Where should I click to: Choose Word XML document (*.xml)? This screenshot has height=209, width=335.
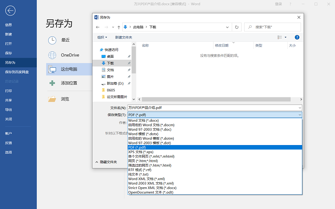tap(215, 179)
